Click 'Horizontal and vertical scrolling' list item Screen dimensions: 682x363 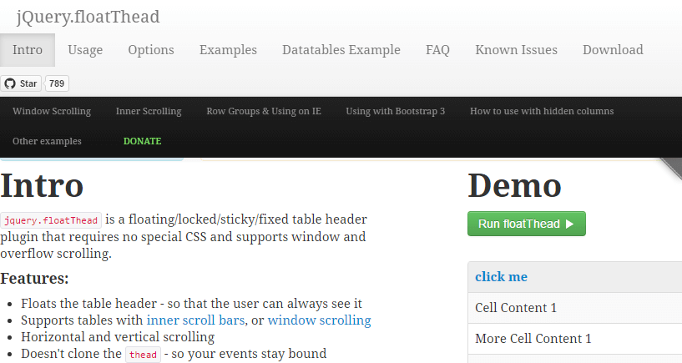point(118,337)
